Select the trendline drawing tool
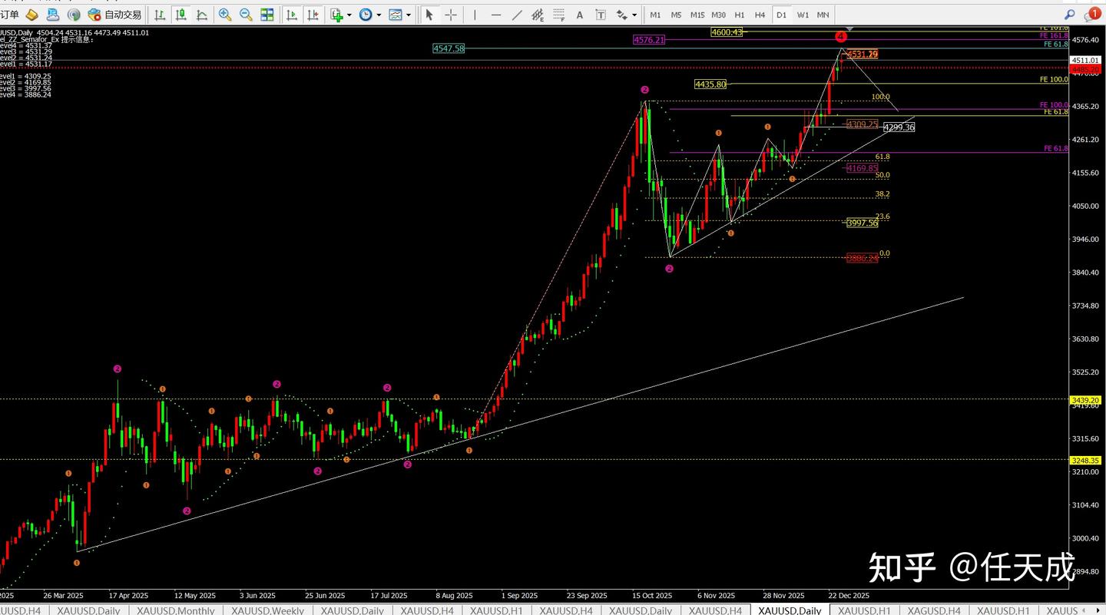The height and width of the screenshot is (615, 1106). coord(516,15)
